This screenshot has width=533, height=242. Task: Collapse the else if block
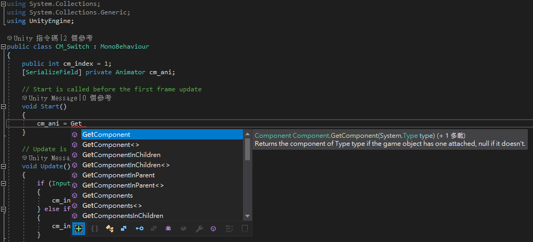coord(3,209)
